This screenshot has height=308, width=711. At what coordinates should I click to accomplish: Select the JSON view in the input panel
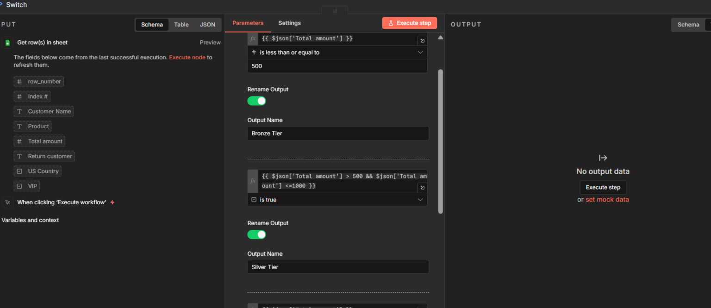(207, 25)
